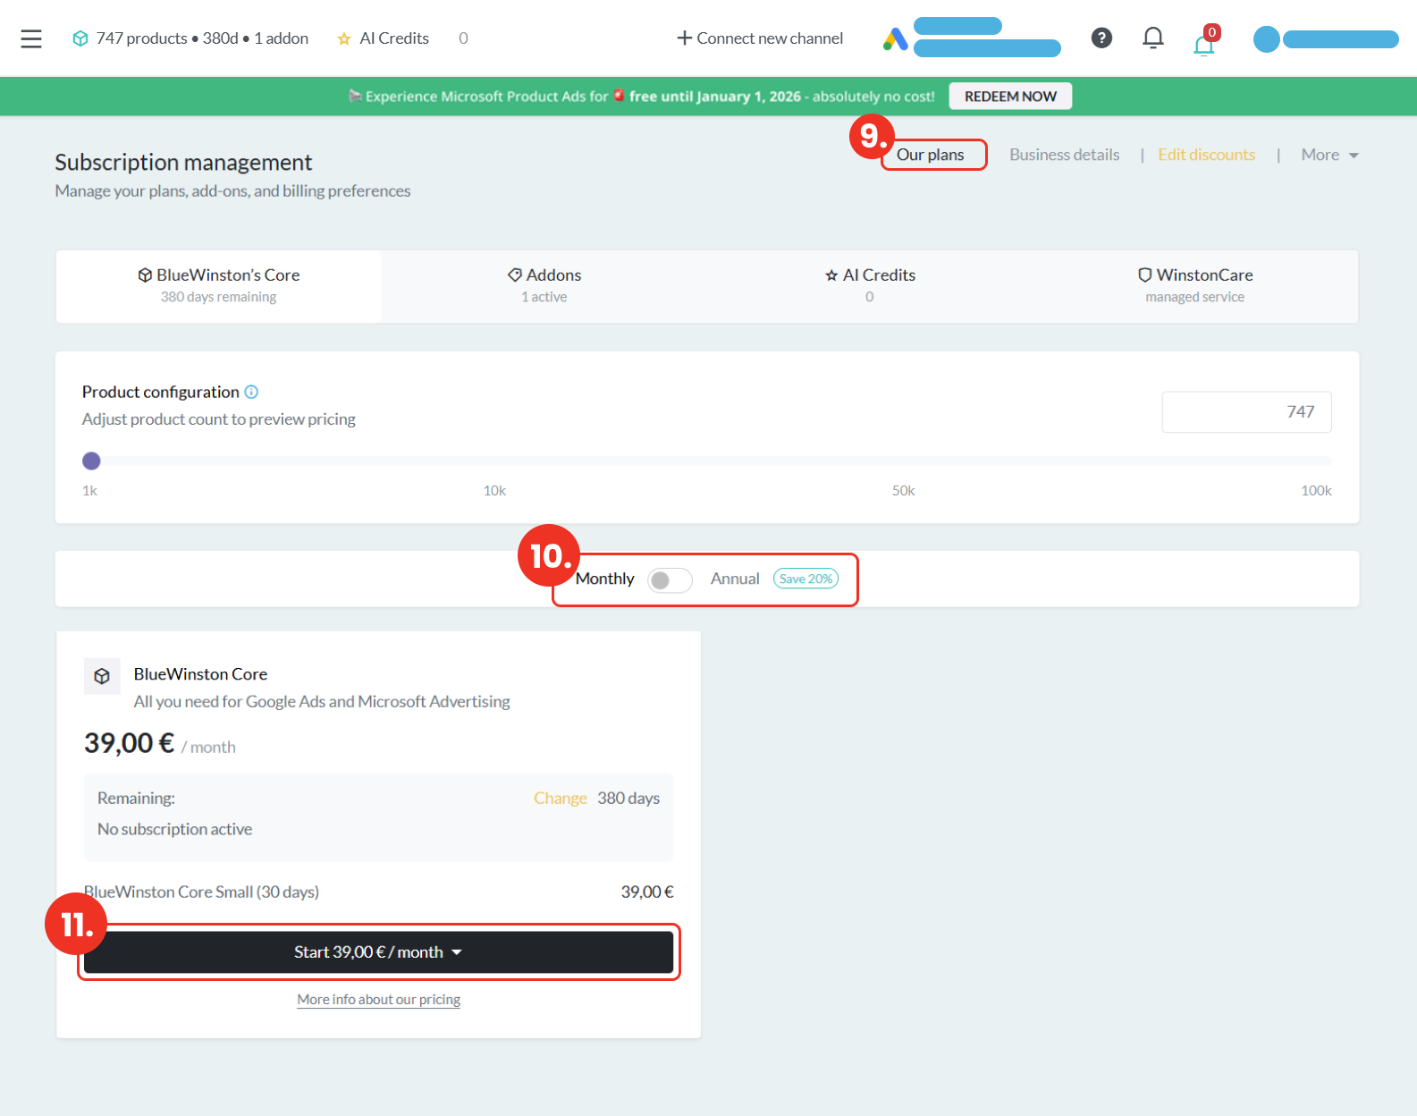This screenshot has width=1417, height=1116.
Task: Click the BlueWinston Core box icon in plan card
Action: tap(102, 676)
